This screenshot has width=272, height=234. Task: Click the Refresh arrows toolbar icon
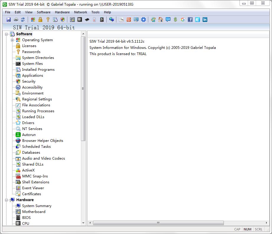23,20
